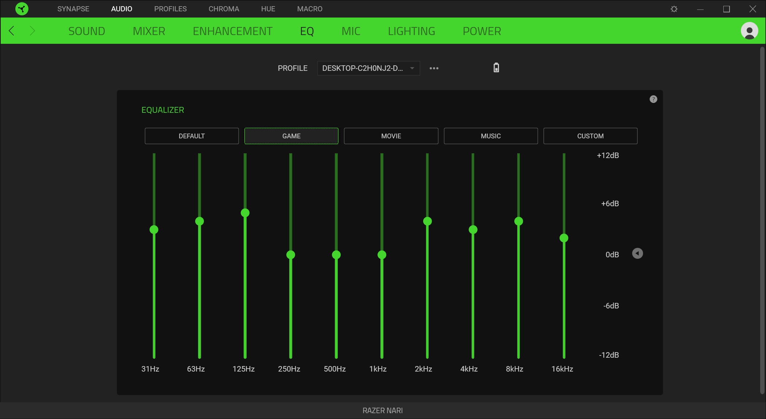Open settings via the gear icon
Viewport: 766px width, 419px height.
click(x=674, y=9)
